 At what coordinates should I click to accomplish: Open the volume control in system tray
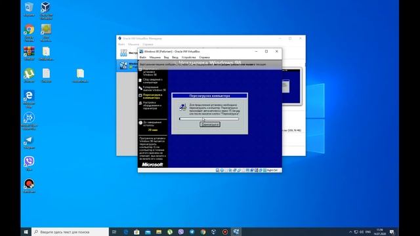(362, 232)
